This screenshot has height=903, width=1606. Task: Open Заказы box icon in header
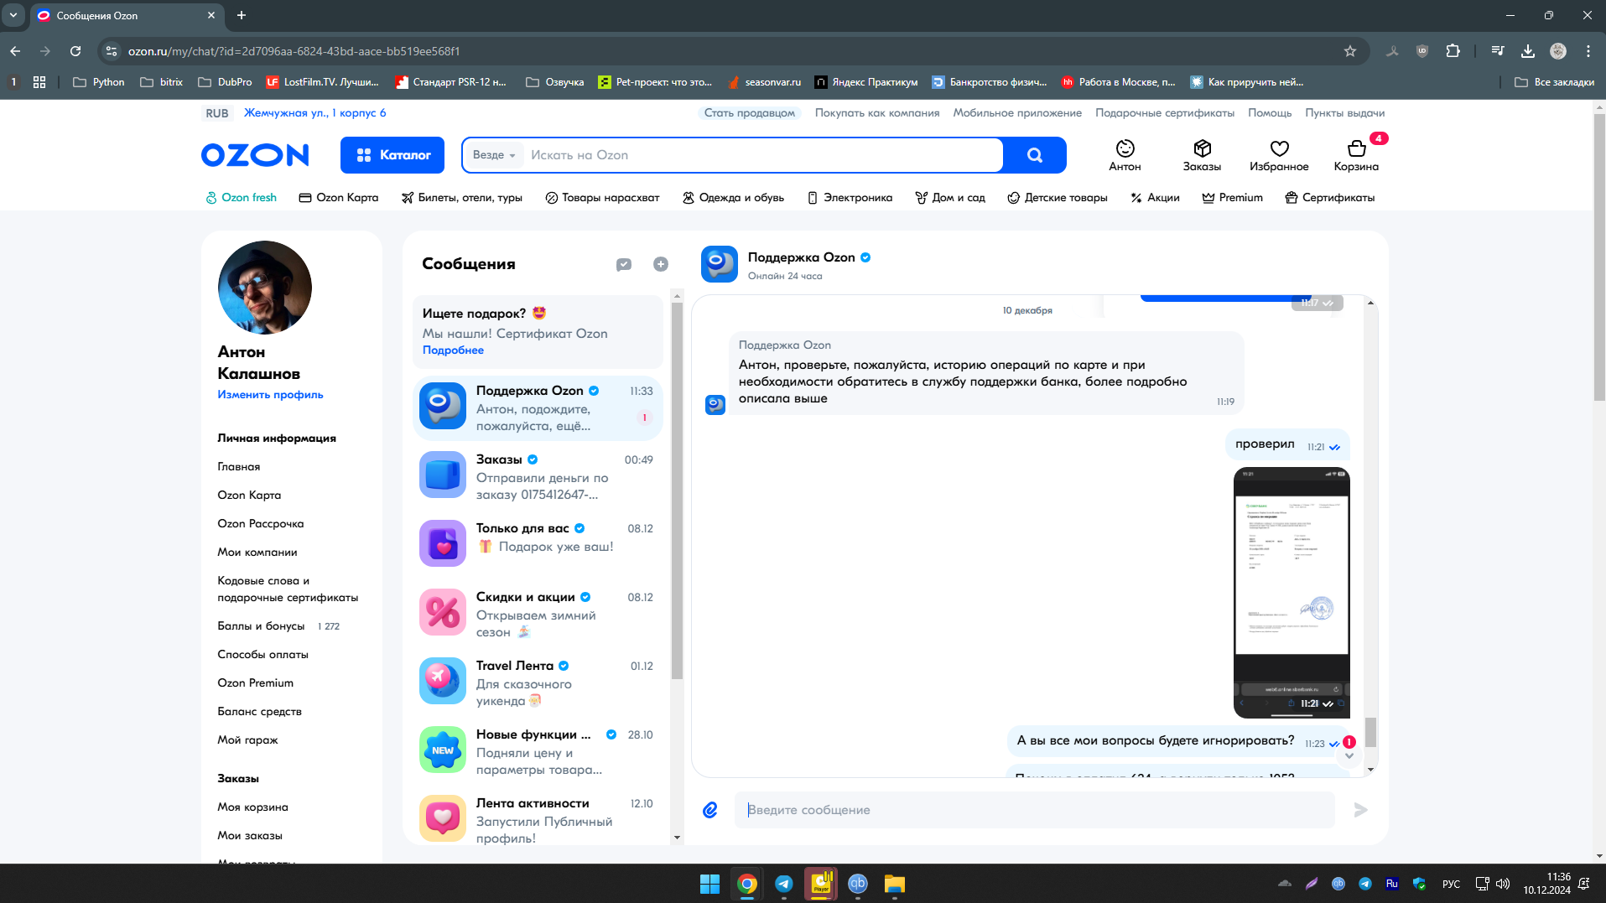point(1202,156)
